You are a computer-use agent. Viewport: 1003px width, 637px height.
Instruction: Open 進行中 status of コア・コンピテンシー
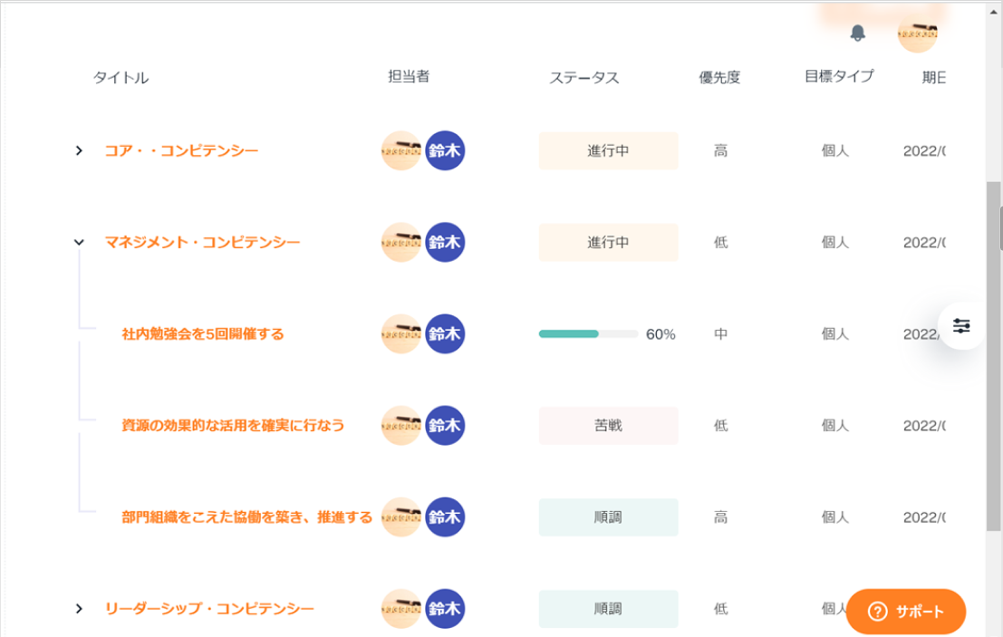click(x=608, y=151)
